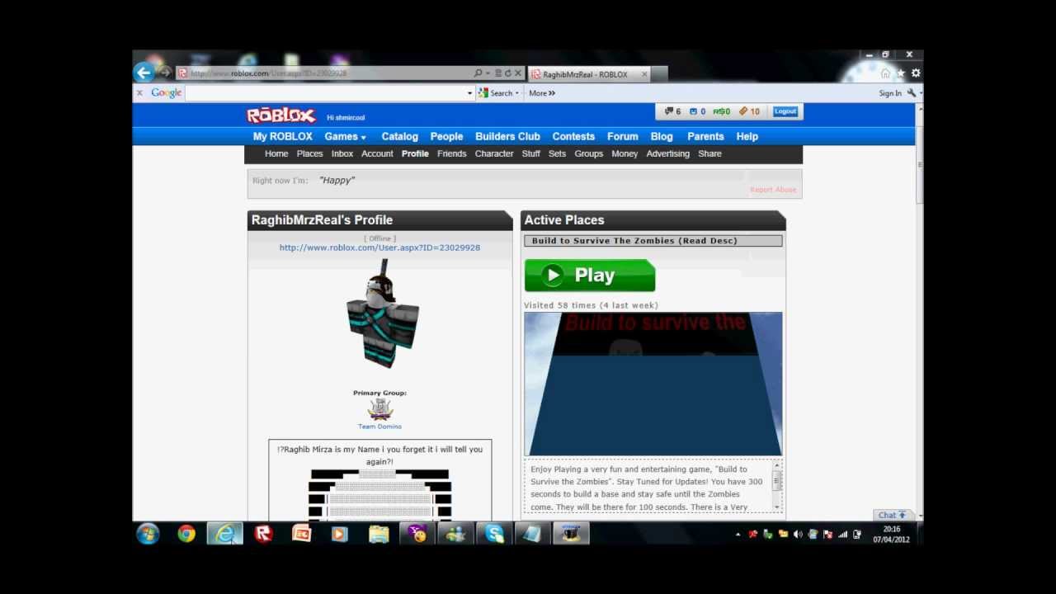Click the Tickets icon showing 10
1056x594 pixels.
click(749, 111)
